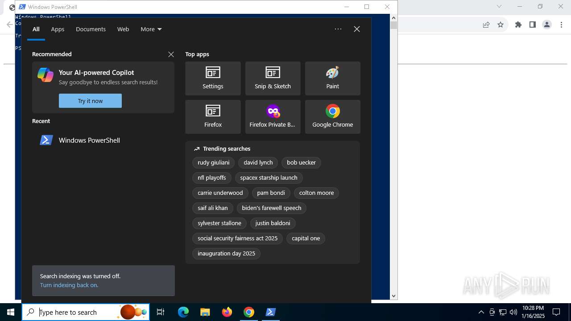Open Google Chrome from Top apps
The height and width of the screenshot is (321, 571).
[332, 117]
